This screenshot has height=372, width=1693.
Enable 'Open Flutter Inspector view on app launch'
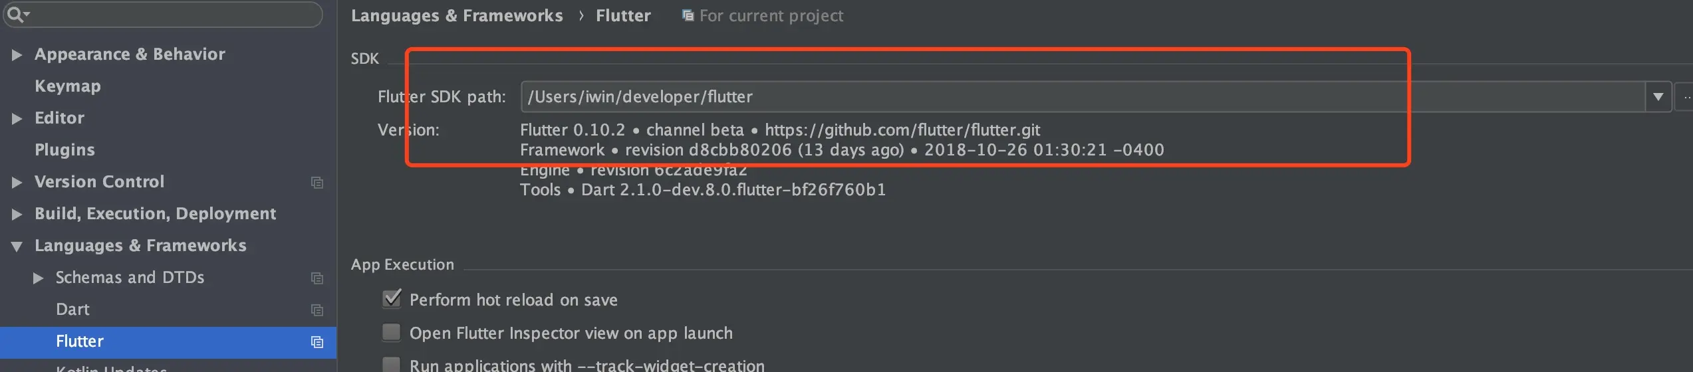point(392,332)
